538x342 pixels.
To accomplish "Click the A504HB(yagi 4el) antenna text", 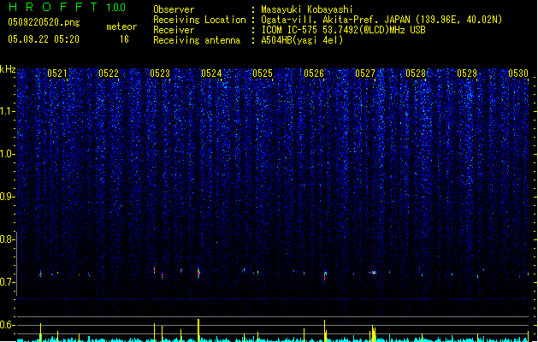I will (302, 40).
